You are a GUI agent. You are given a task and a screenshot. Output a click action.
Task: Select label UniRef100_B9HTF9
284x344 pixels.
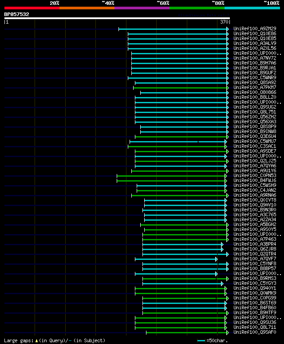(x=255, y=313)
